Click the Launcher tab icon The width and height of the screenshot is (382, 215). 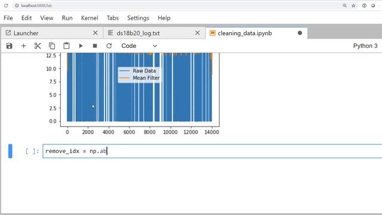(x=8, y=33)
